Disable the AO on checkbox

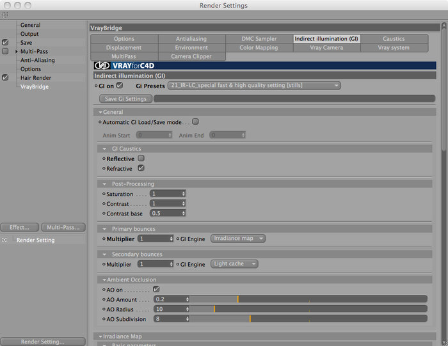[x=156, y=289]
